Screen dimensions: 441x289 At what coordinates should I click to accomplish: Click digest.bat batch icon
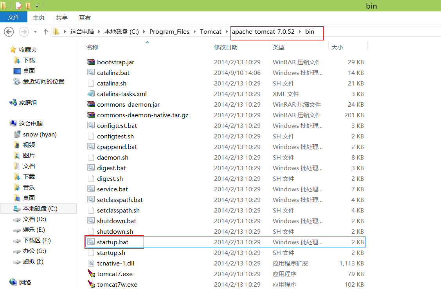(x=91, y=168)
